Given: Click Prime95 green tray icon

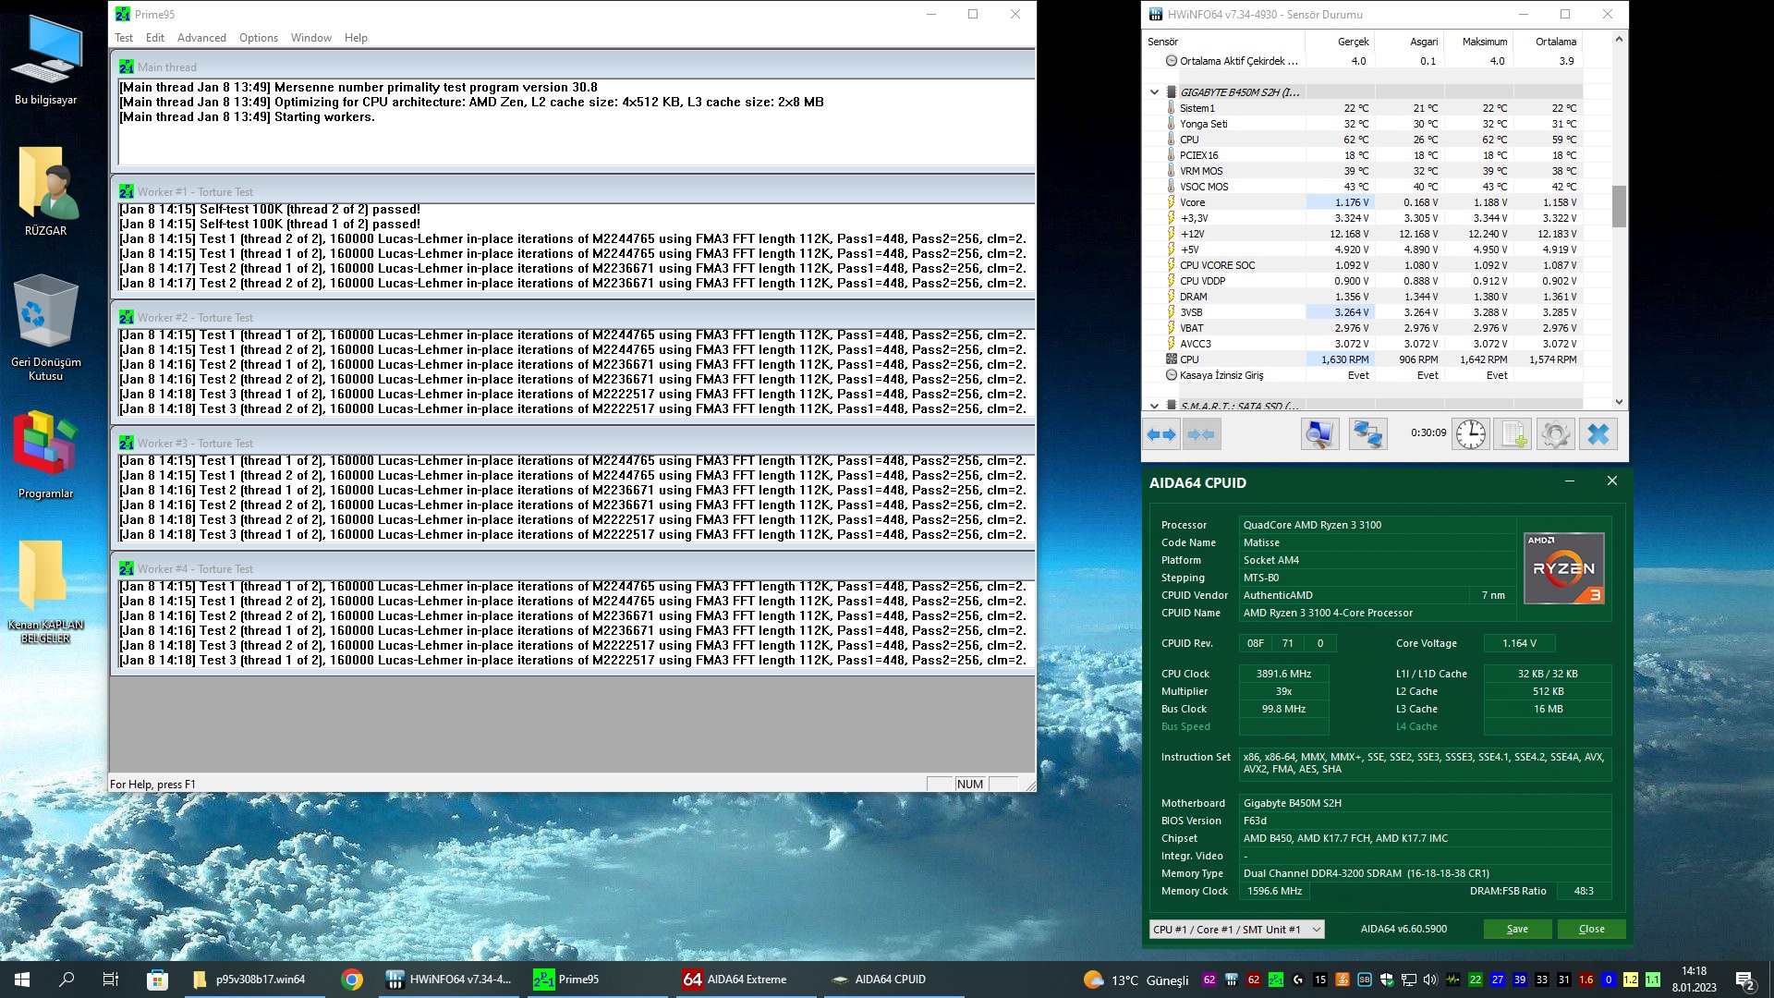Looking at the screenshot, I should 1275,980.
